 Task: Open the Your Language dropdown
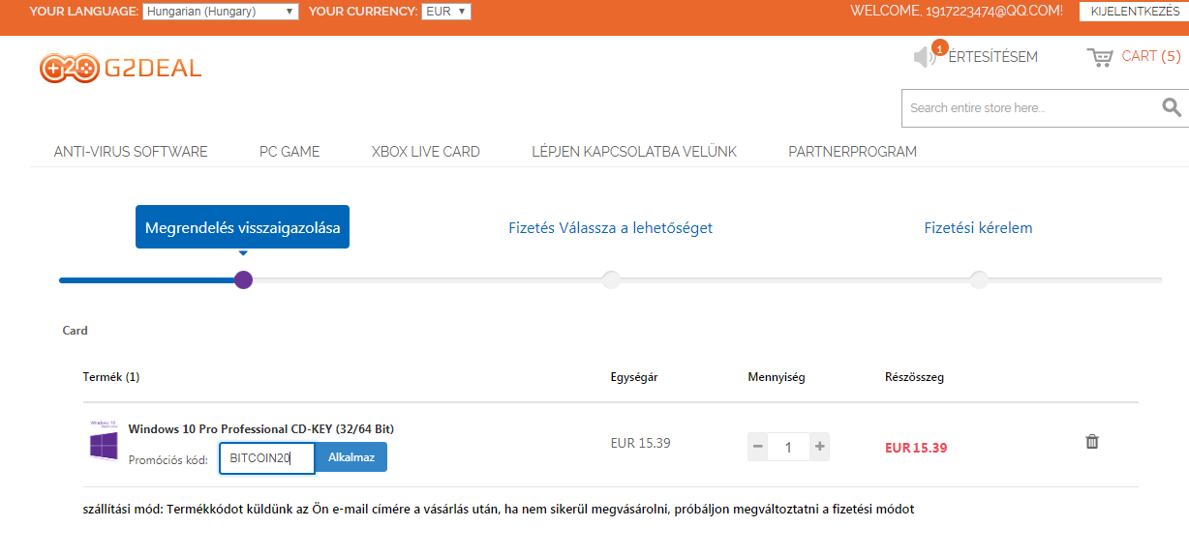click(x=221, y=12)
